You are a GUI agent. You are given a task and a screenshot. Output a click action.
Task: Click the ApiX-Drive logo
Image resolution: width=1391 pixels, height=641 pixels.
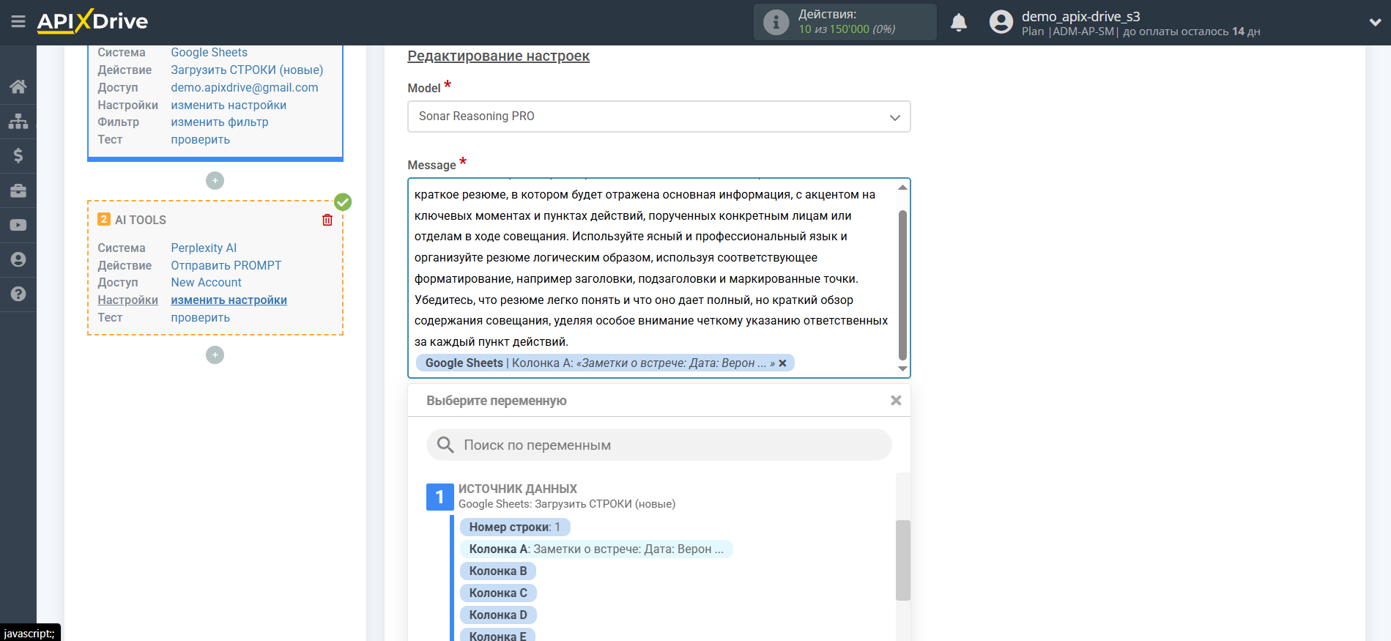click(92, 21)
